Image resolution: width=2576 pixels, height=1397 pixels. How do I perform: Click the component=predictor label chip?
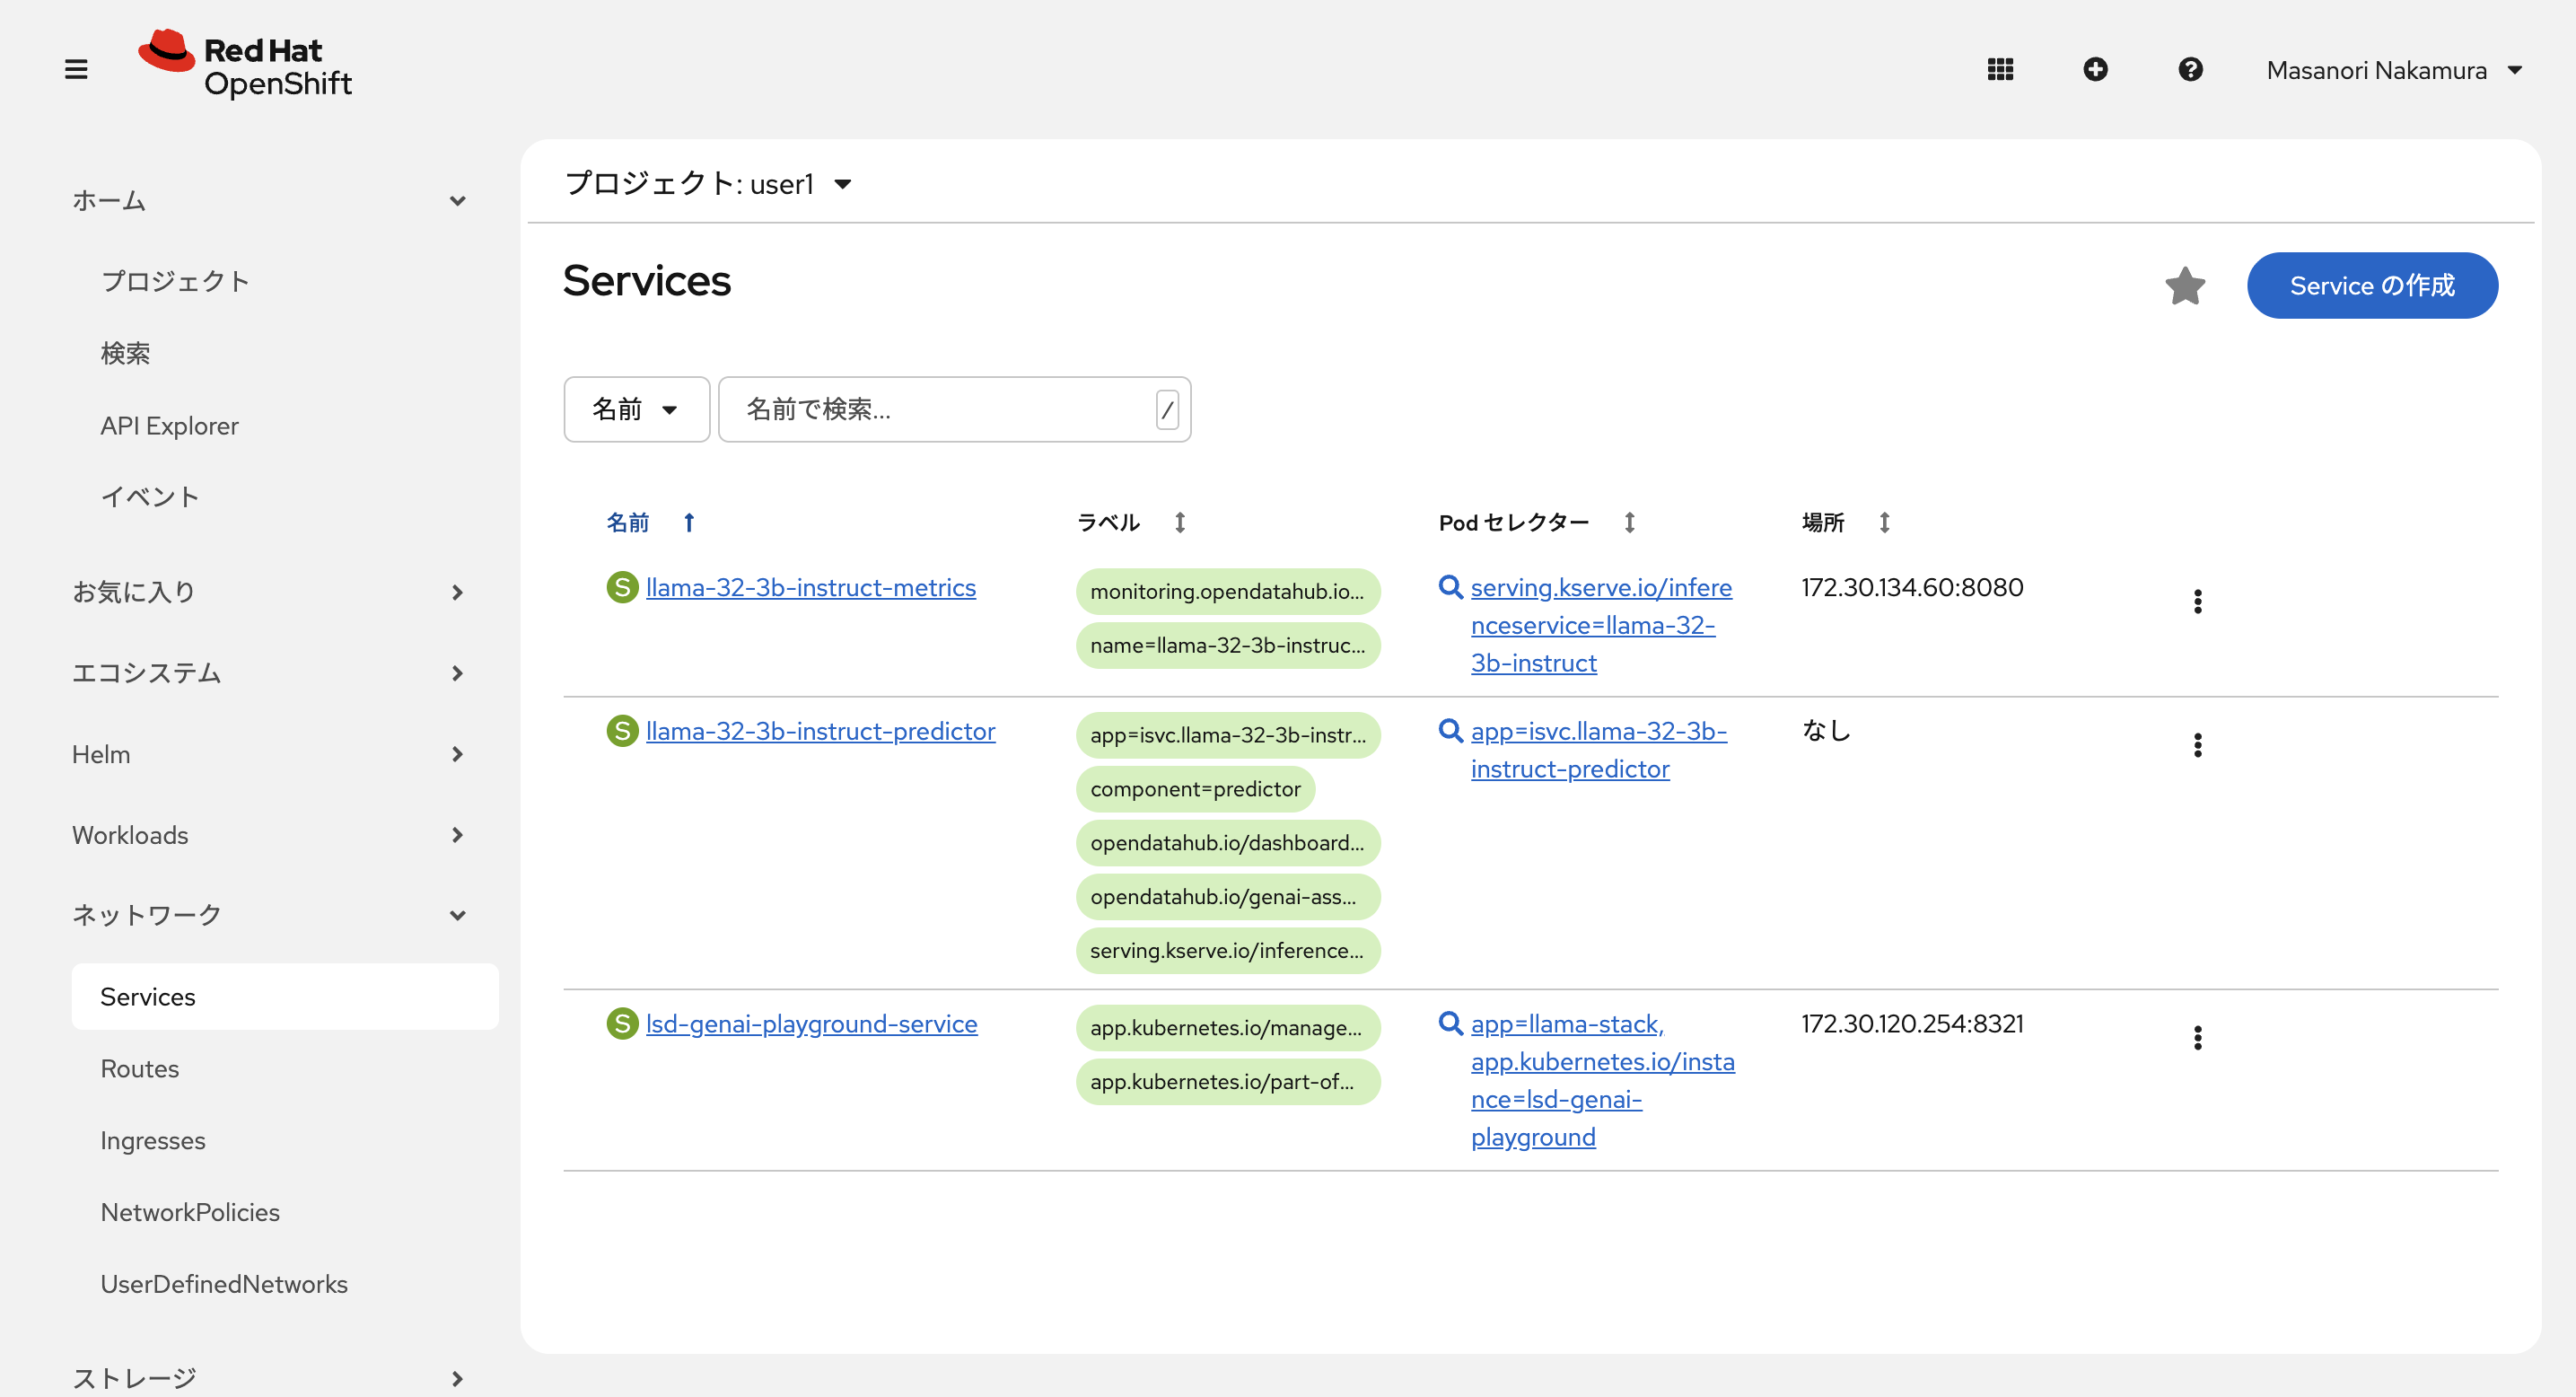pyautogui.click(x=1194, y=789)
